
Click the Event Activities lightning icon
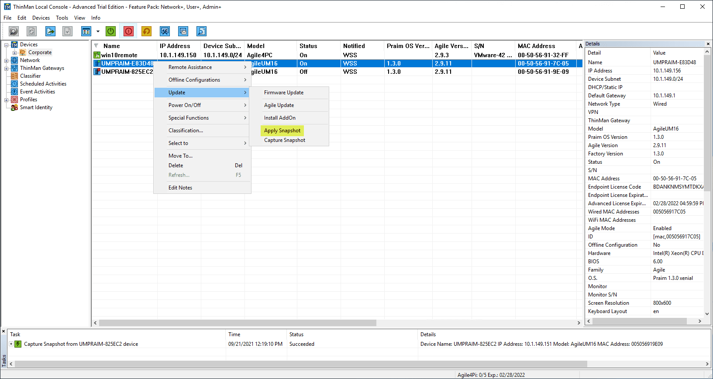(14, 92)
